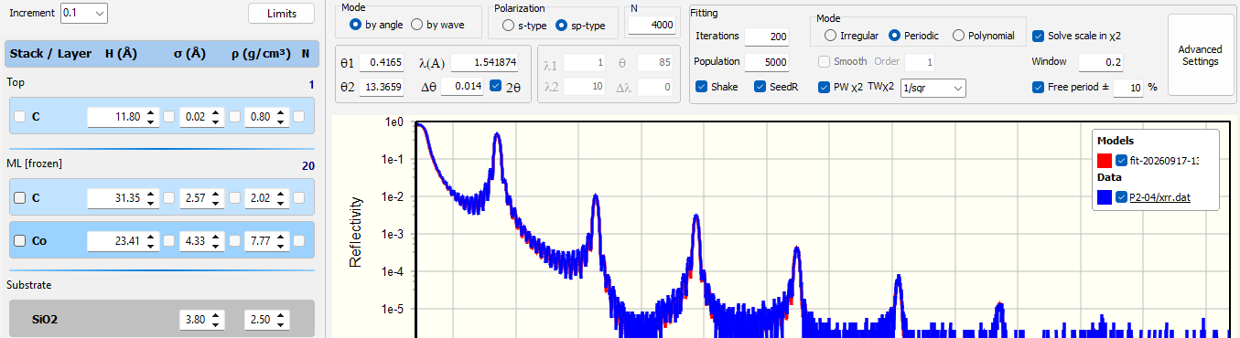Click the Window value field
Screen dimensions: 1240x338
click(1100, 62)
